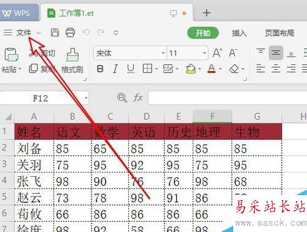Expand the font name dropdown arrow
Viewport: 307px width, 232px height.
tap(163, 53)
